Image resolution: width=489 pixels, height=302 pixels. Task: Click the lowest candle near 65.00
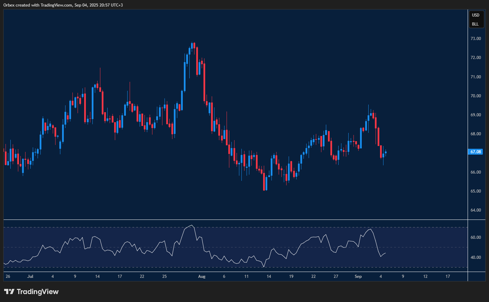coord(264,189)
